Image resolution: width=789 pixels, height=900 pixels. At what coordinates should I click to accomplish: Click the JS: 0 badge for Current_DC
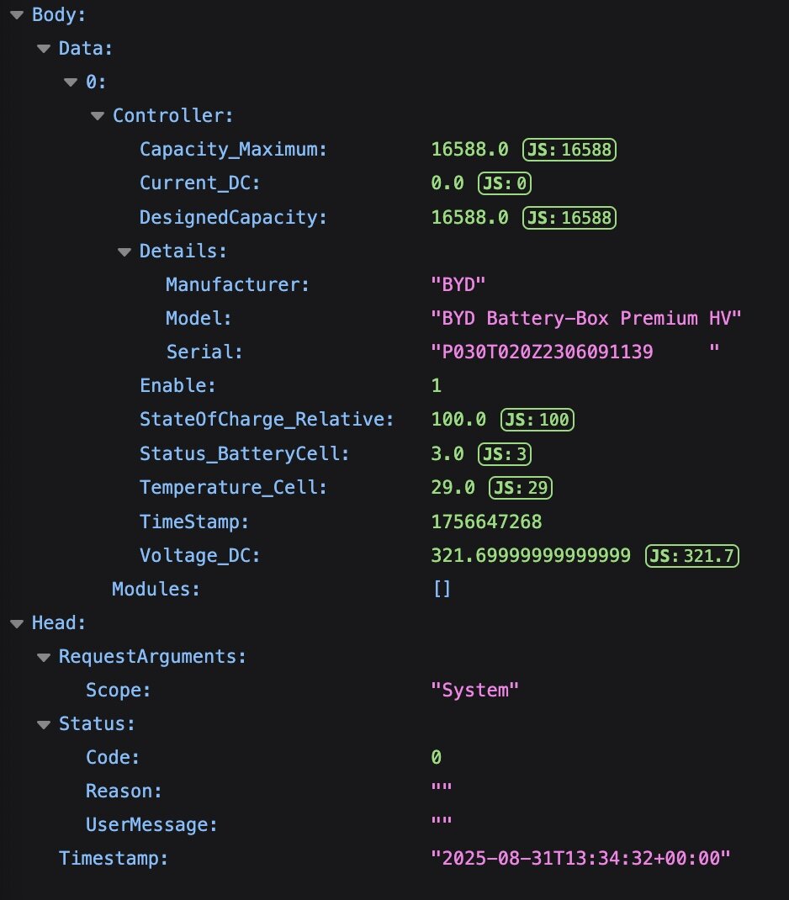point(505,183)
